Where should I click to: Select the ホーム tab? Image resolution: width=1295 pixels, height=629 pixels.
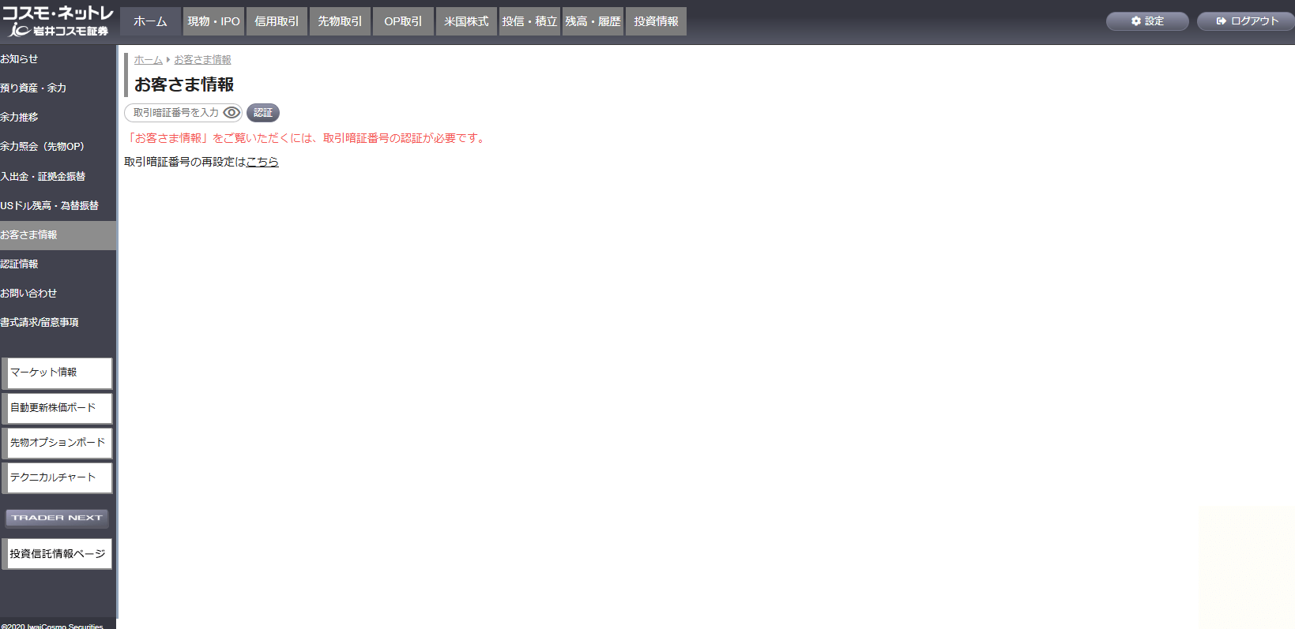point(150,21)
